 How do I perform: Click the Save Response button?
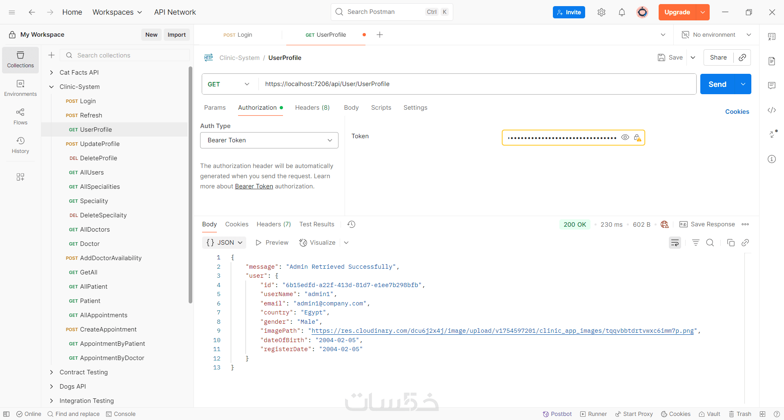(707, 224)
